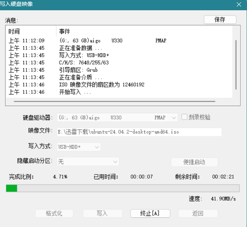Viewport: 247px width, 227px height.
Task: Click the speed value 41.90MB/s
Action: coord(224,199)
